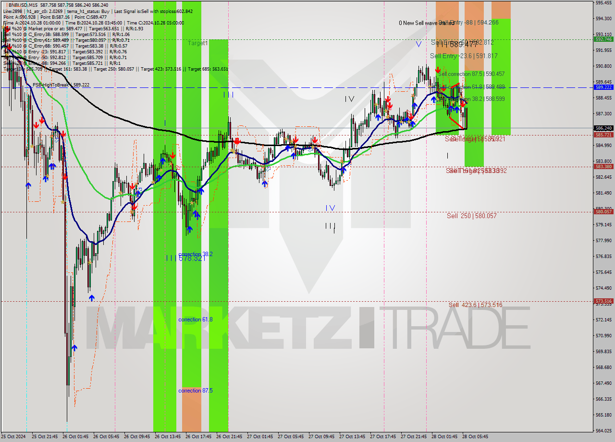This screenshot has width=615, height=442.
Task: Click the red 585.721 price axis tag
Action: point(603,135)
